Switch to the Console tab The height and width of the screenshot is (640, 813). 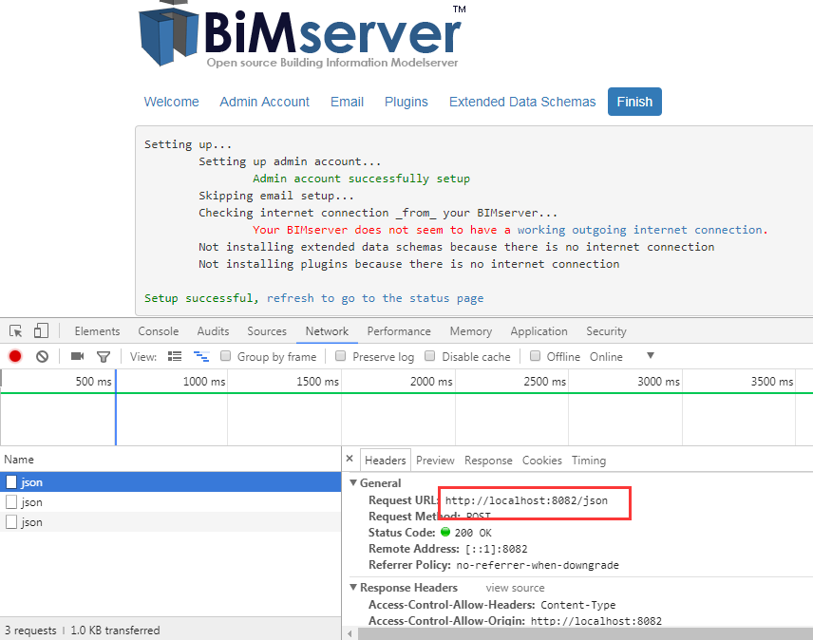pyautogui.click(x=157, y=331)
